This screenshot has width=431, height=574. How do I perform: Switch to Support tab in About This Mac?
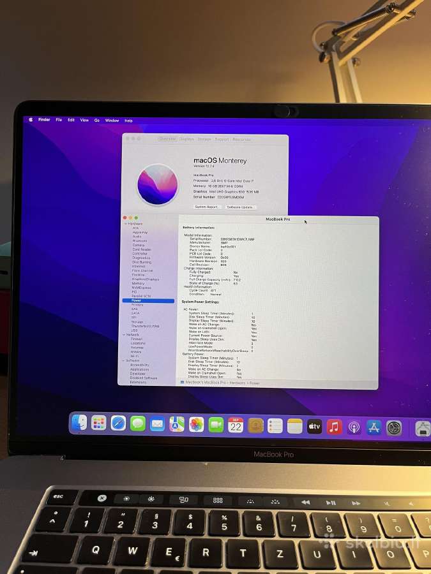(x=222, y=140)
